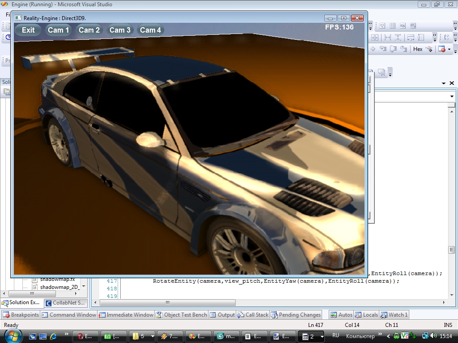Click the SQL pane toolbar icon
This screenshot has height=343, width=458.
pyautogui.click(x=403, y=26)
